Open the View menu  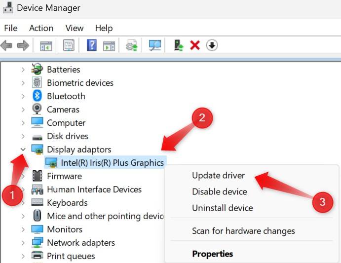[x=75, y=28]
